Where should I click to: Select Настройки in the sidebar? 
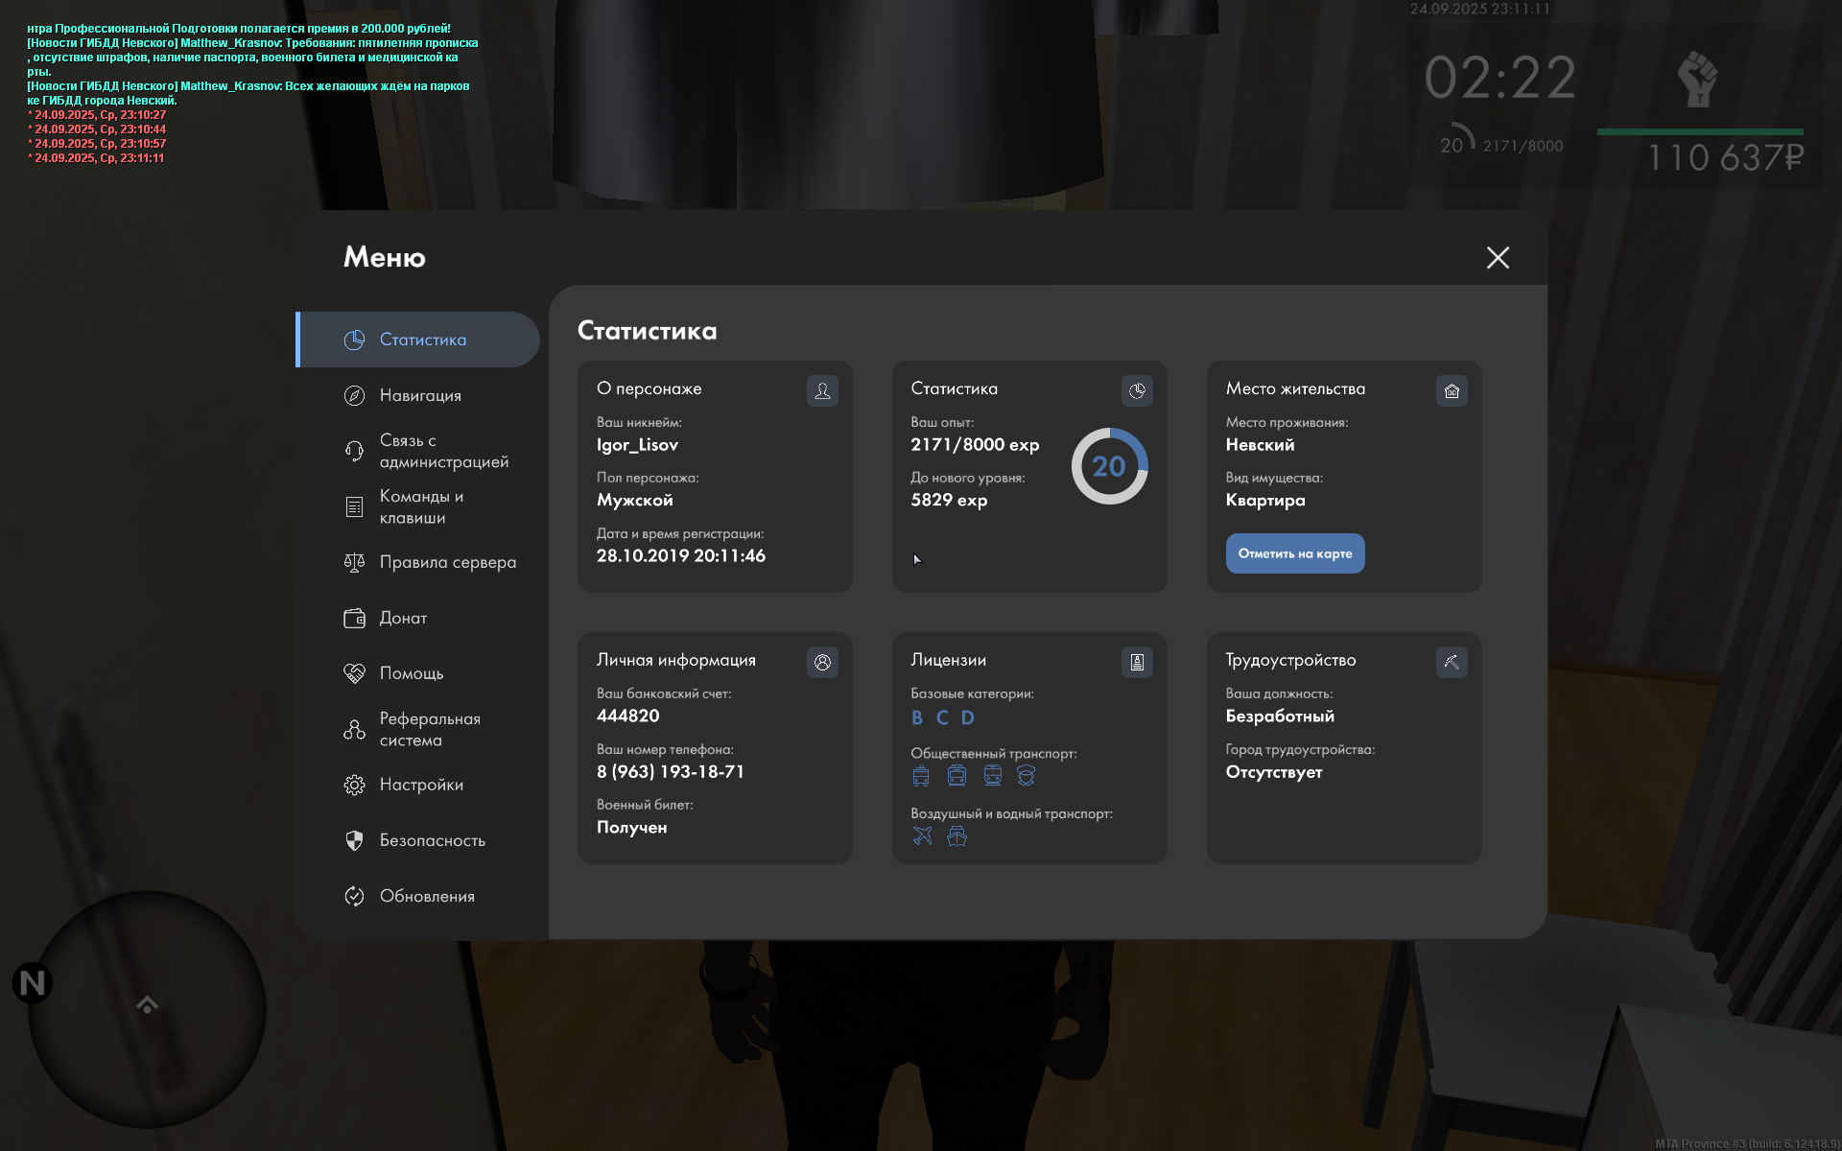click(x=421, y=785)
